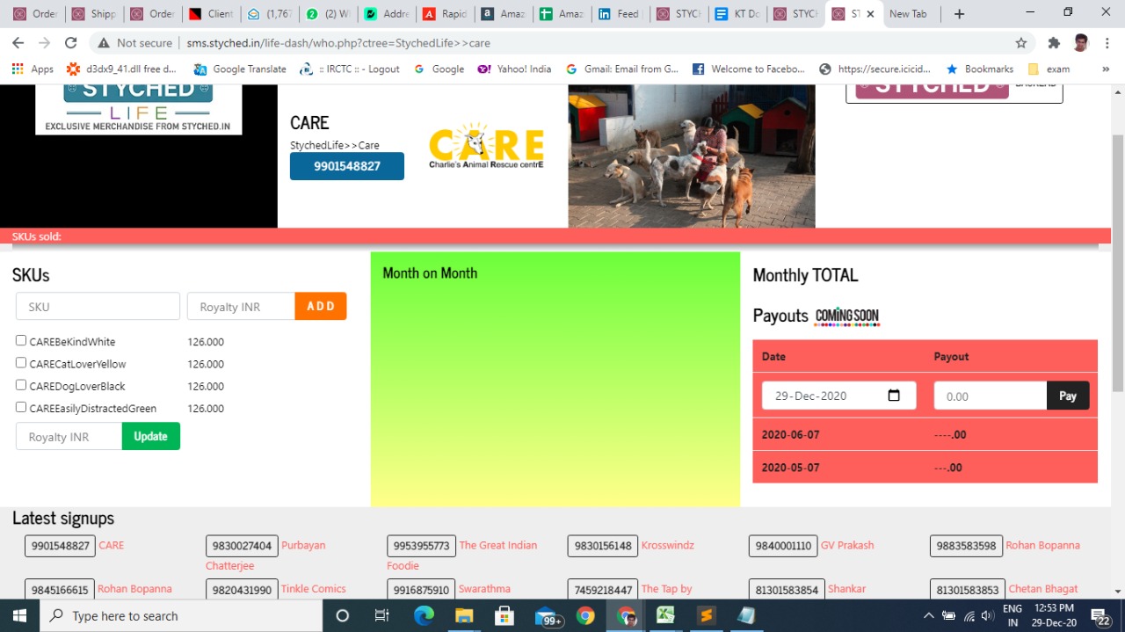Open the IRCTC Logout bookmark

point(350,69)
